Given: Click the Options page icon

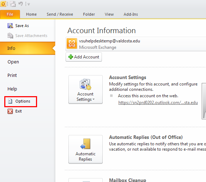Looking at the screenshot, I should pos(10,101).
